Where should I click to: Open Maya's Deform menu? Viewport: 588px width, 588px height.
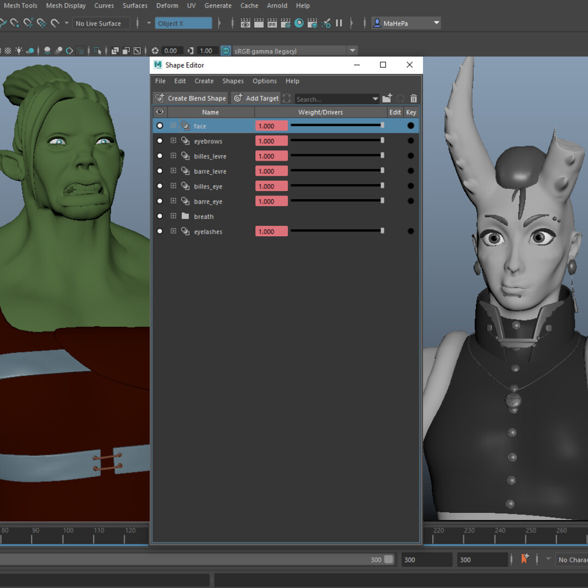[167, 5]
